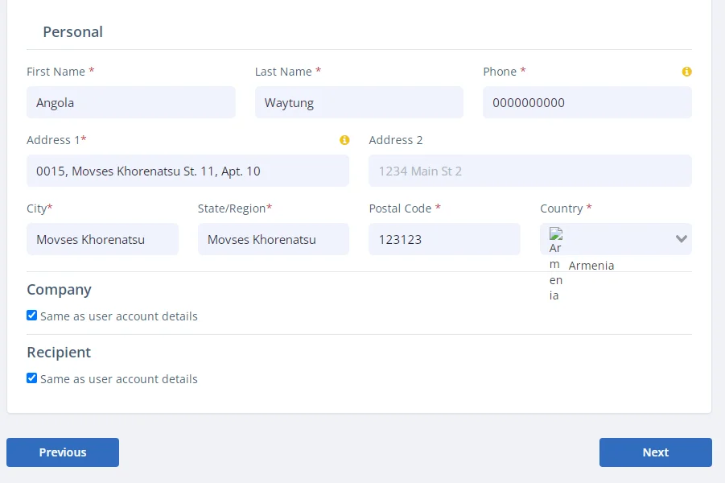This screenshot has width=725, height=483.
Task: Select the Armenia country option text
Action: [591, 266]
